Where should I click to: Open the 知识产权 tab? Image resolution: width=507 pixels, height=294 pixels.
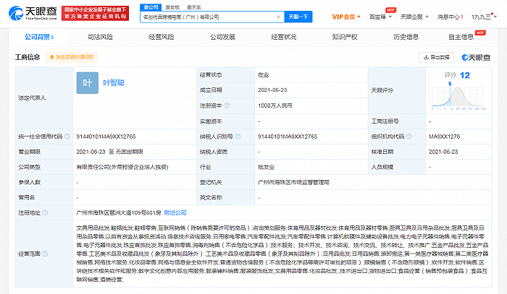[x=344, y=36]
